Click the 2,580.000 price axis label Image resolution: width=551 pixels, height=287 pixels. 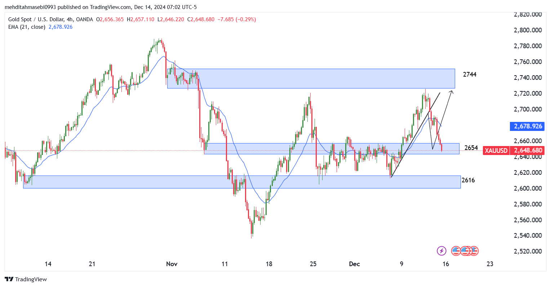(x=528, y=204)
